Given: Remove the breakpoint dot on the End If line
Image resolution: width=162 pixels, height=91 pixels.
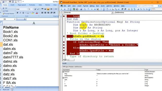Looking at the screenshot, I should pyautogui.click(x=64, y=54).
